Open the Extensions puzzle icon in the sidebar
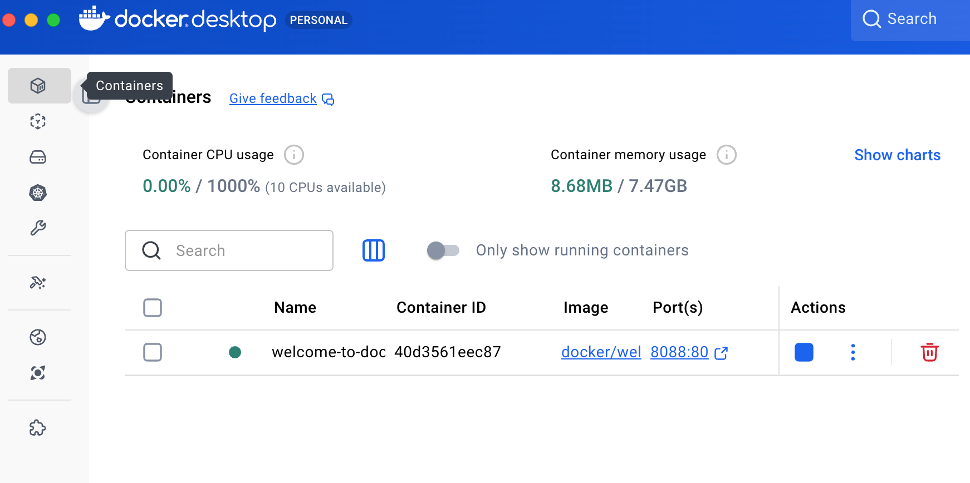 pyautogui.click(x=38, y=428)
